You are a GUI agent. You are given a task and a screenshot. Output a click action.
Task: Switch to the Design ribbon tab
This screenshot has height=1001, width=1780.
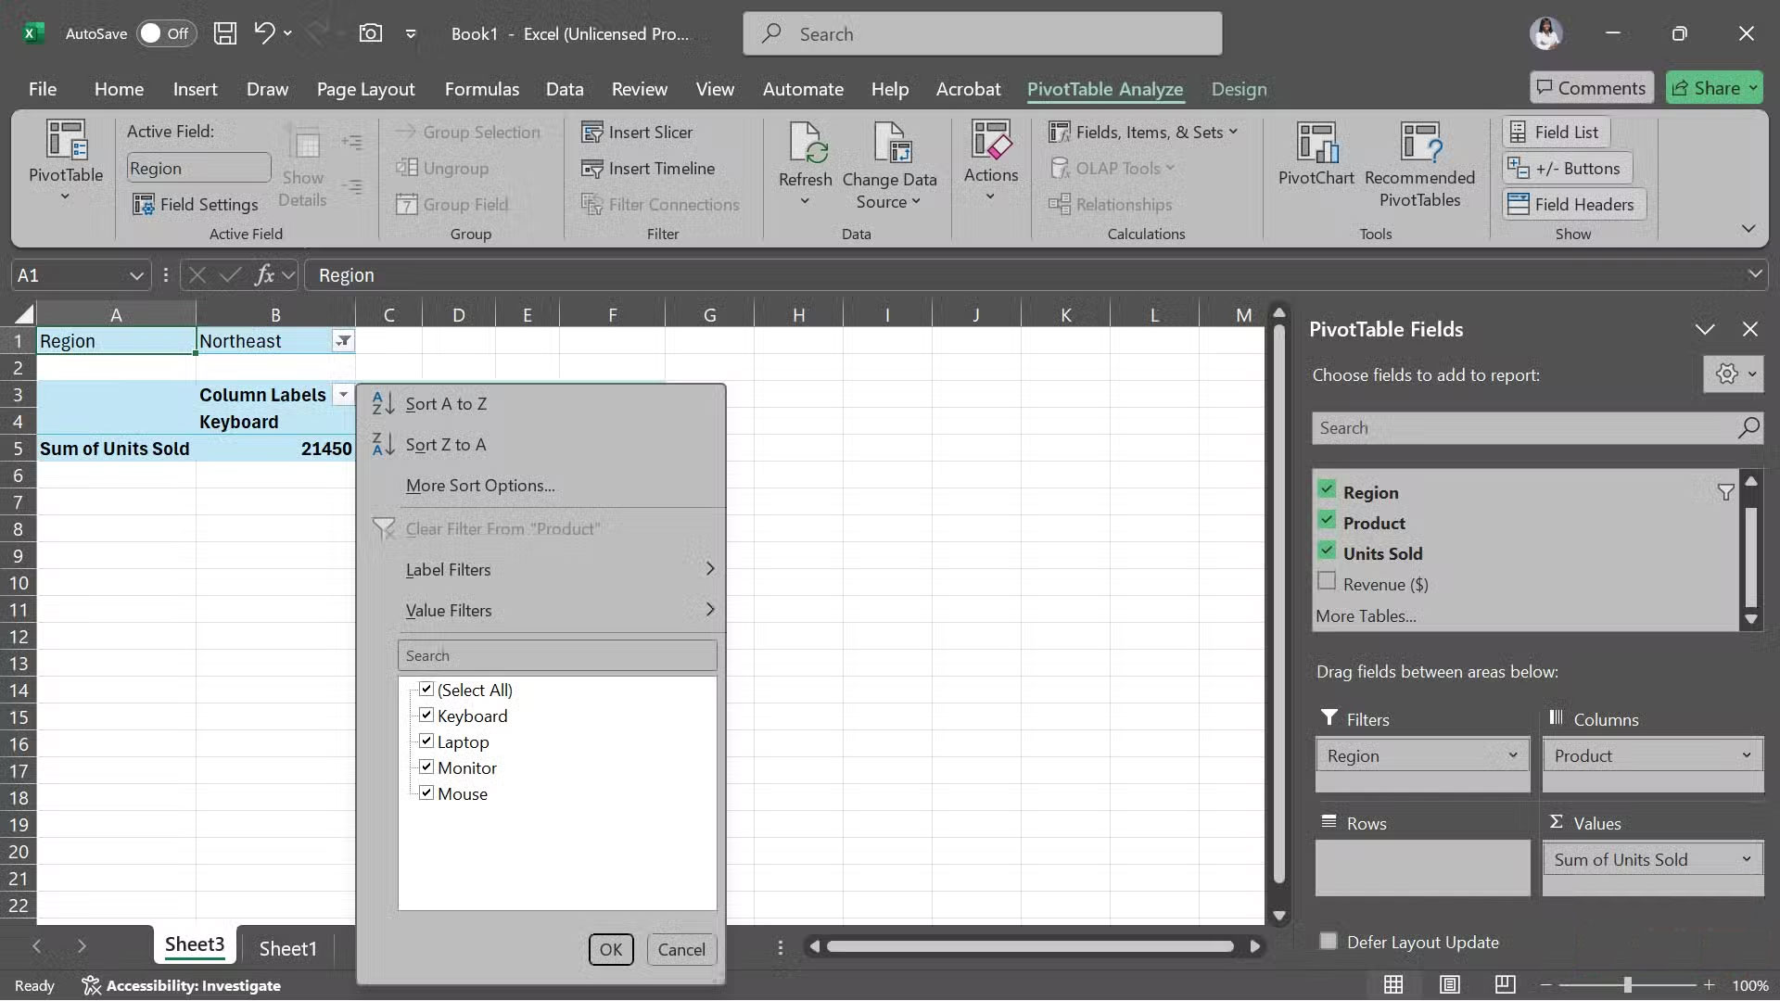pos(1239,89)
